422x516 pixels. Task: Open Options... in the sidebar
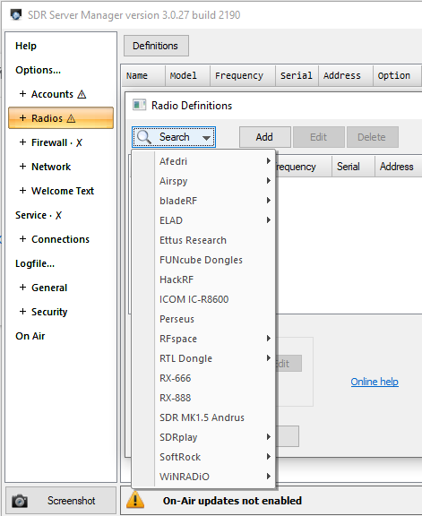tap(38, 70)
